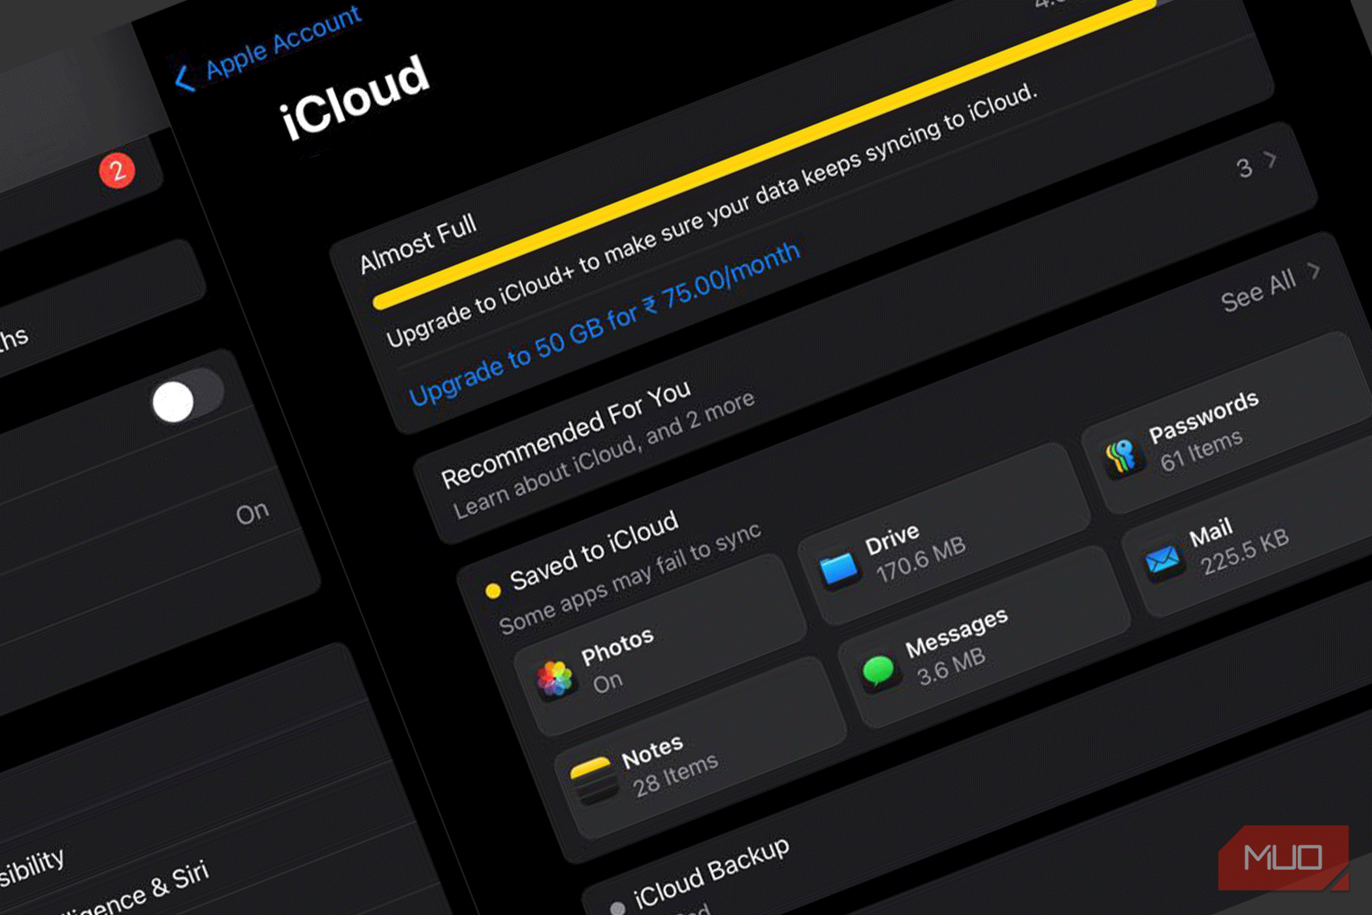The width and height of the screenshot is (1372, 915).
Task: Click the yellow warning dot beside Saved to iCloud
Action: [495, 590]
